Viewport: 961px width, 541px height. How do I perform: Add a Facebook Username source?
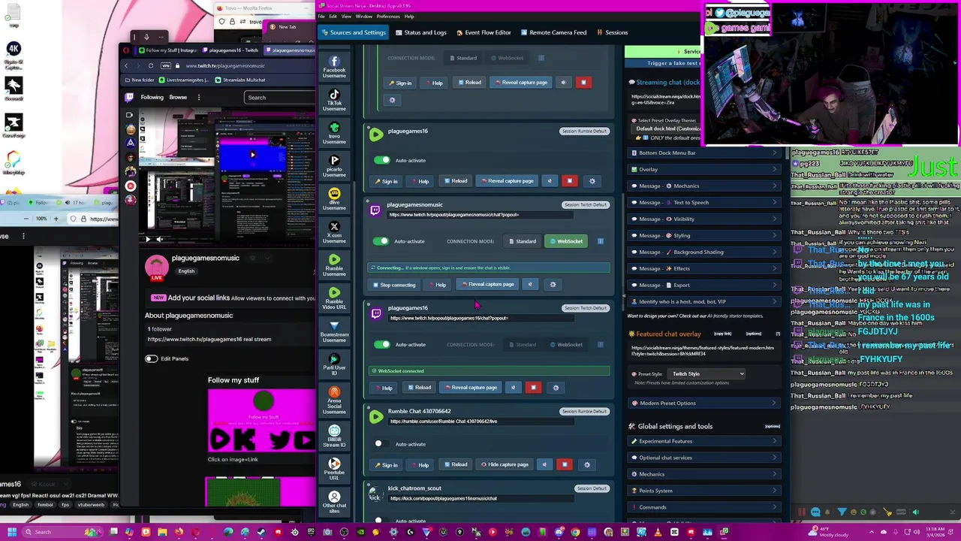(x=334, y=67)
